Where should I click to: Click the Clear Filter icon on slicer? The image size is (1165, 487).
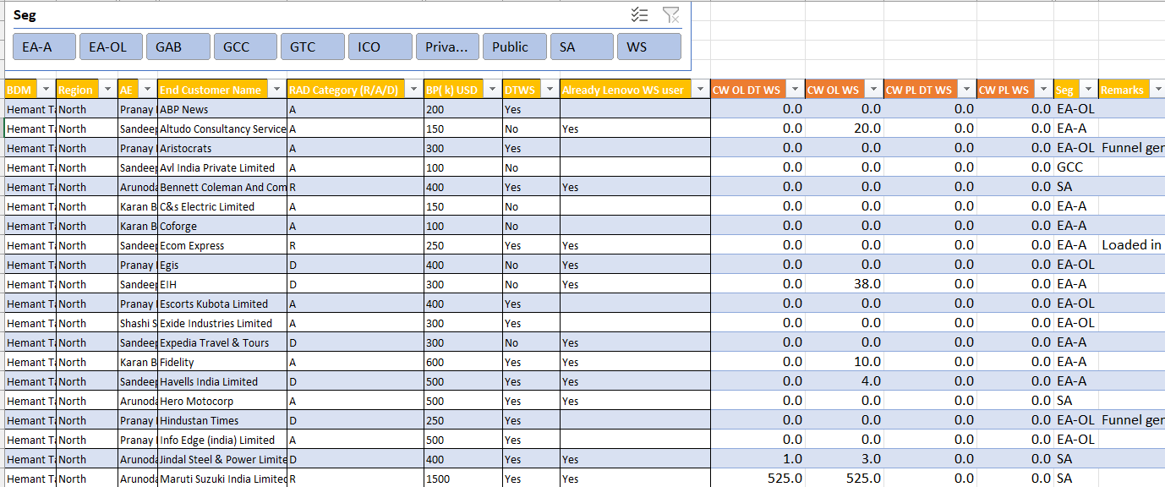(670, 14)
